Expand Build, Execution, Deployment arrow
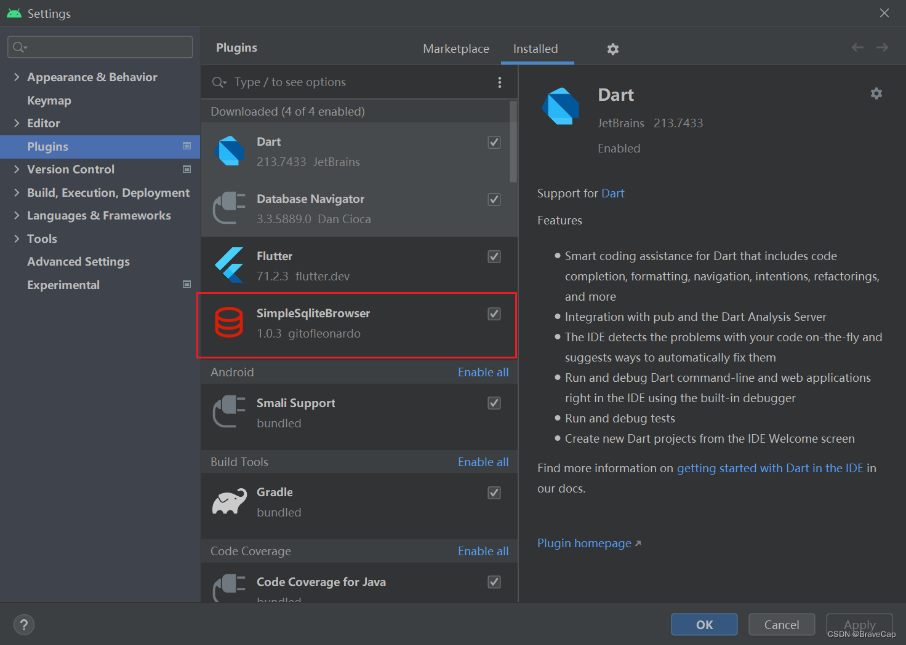This screenshot has width=906, height=645. pos(17,192)
